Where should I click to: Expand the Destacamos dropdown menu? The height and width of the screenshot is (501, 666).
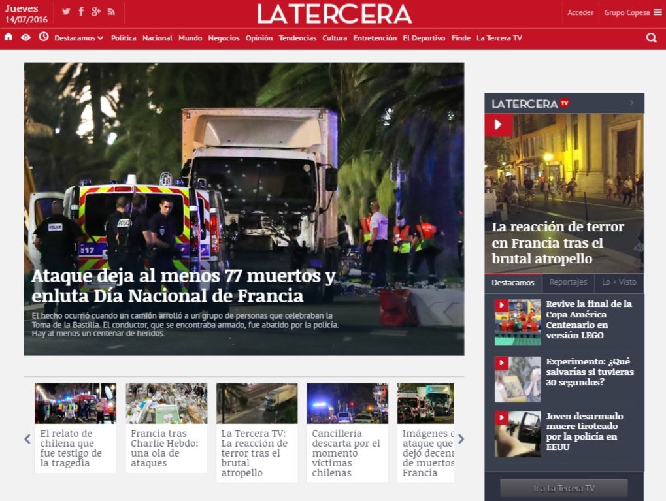[78, 38]
